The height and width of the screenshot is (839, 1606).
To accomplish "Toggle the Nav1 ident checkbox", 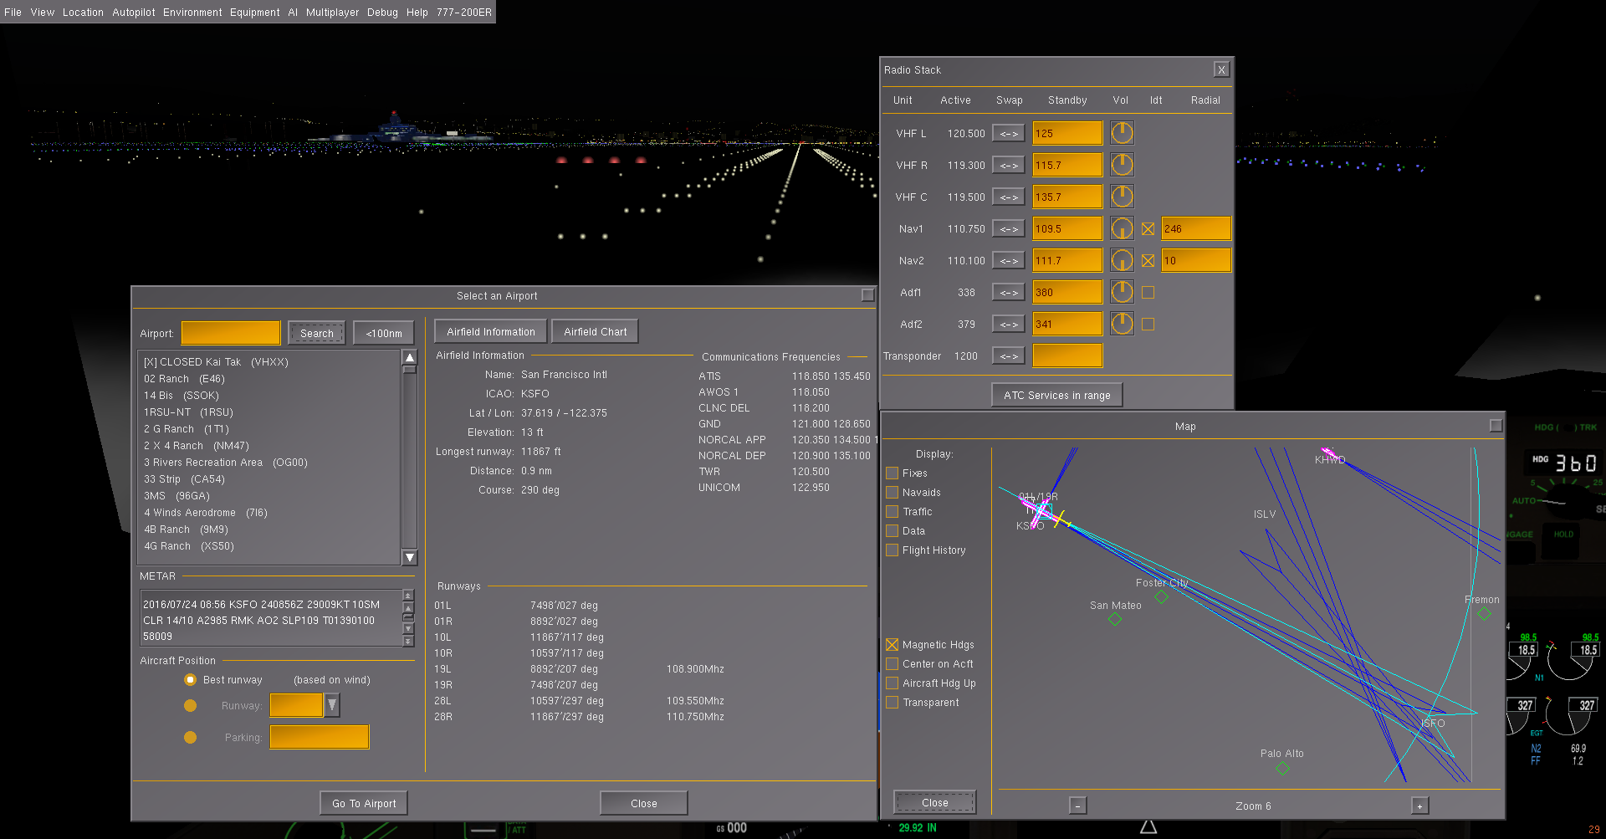I will click(x=1148, y=228).
